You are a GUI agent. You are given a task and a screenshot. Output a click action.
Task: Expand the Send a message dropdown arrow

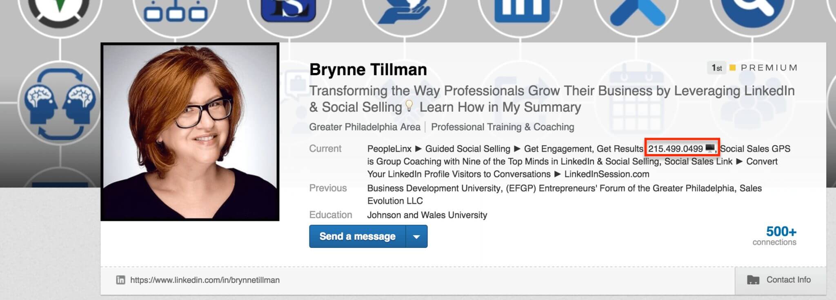(416, 236)
